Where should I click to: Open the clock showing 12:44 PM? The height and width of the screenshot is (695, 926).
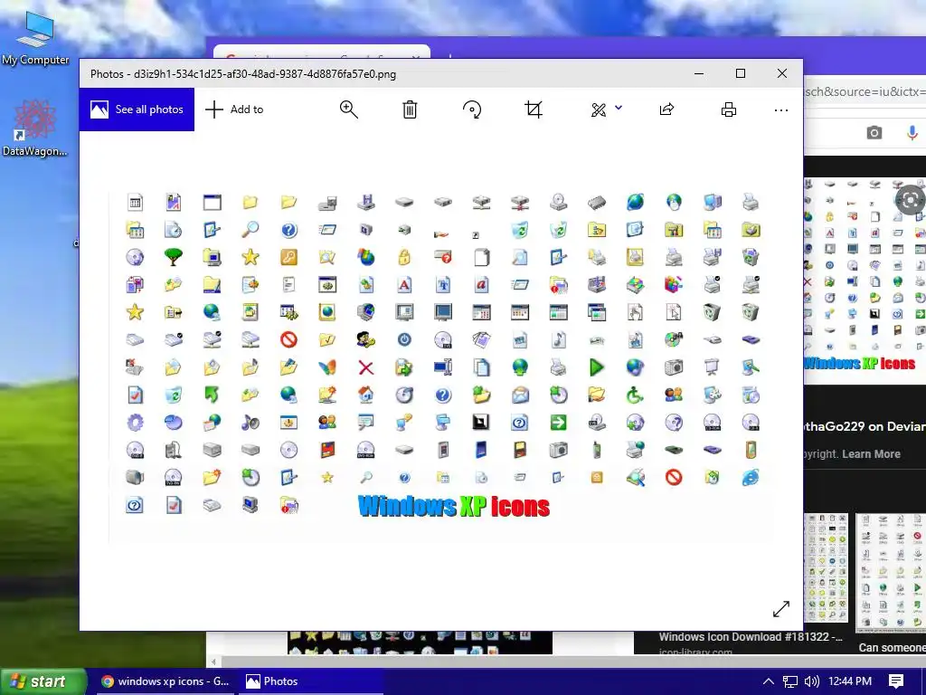850,681
